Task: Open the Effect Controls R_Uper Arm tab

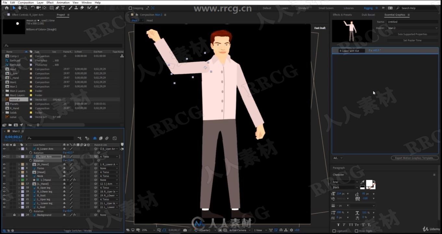Action: (x=28, y=15)
